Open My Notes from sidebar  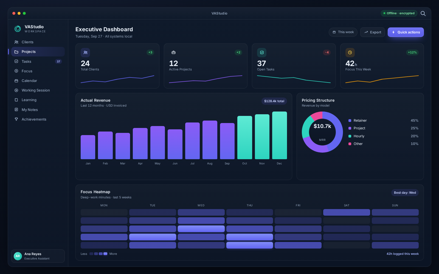(x=38, y=110)
